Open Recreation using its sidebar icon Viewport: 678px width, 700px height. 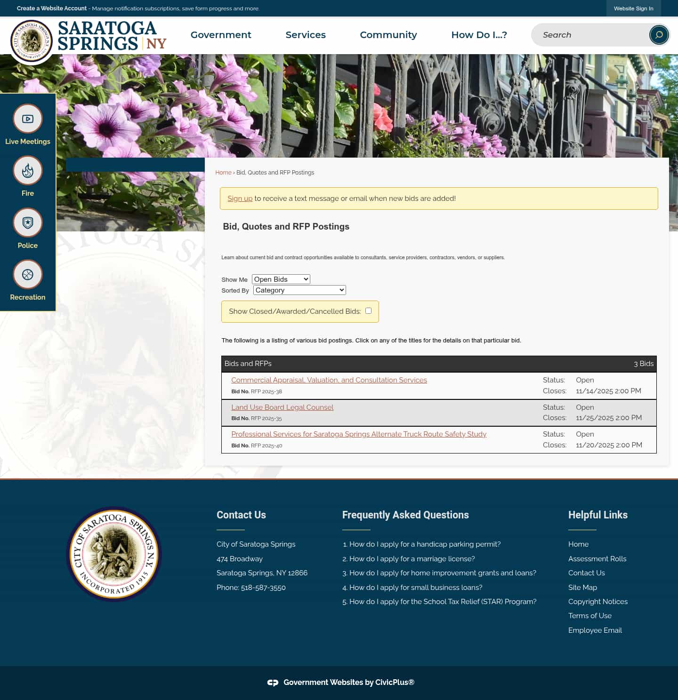pyautogui.click(x=27, y=274)
